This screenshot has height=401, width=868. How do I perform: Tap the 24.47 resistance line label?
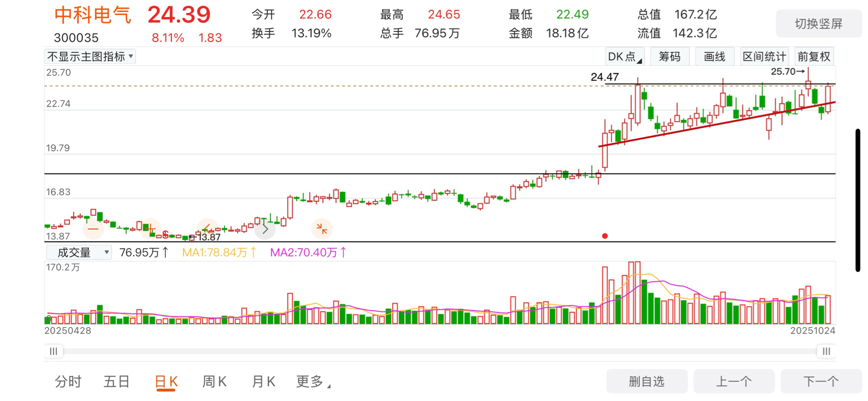point(605,77)
